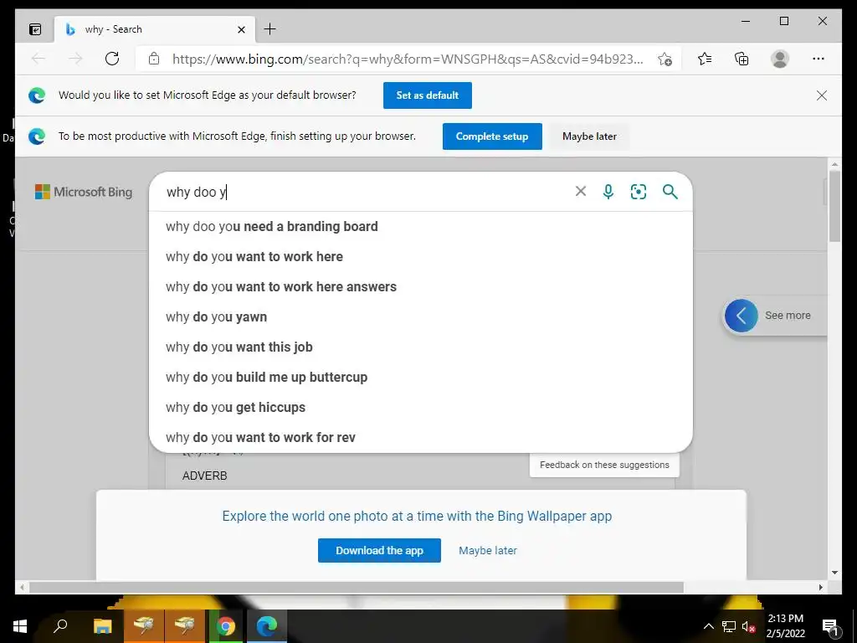Select the 'why - Search' browser tab
The width and height of the screenshot is (857, 643).
click(x=155, y=29)
